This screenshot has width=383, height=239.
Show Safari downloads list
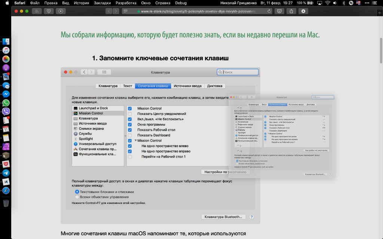tap(303, 11)
